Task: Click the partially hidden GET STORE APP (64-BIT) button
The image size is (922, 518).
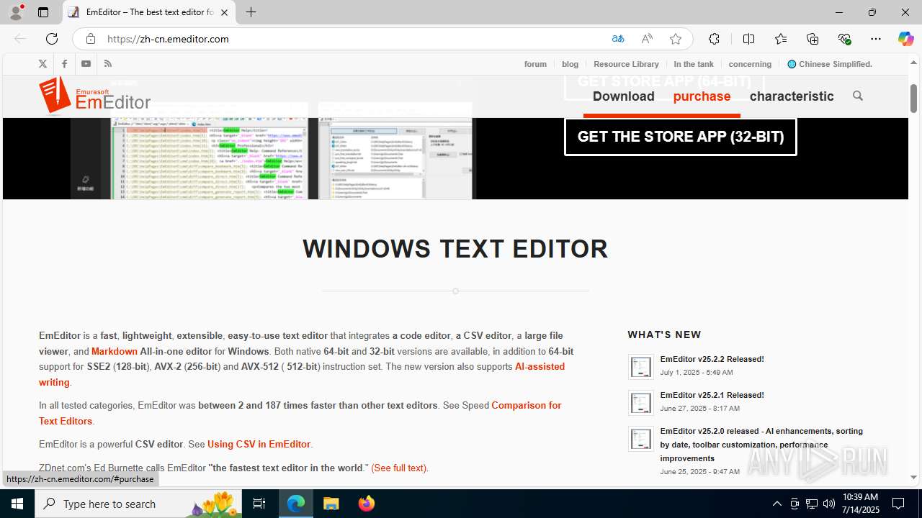Action: (x=664, y=82)
